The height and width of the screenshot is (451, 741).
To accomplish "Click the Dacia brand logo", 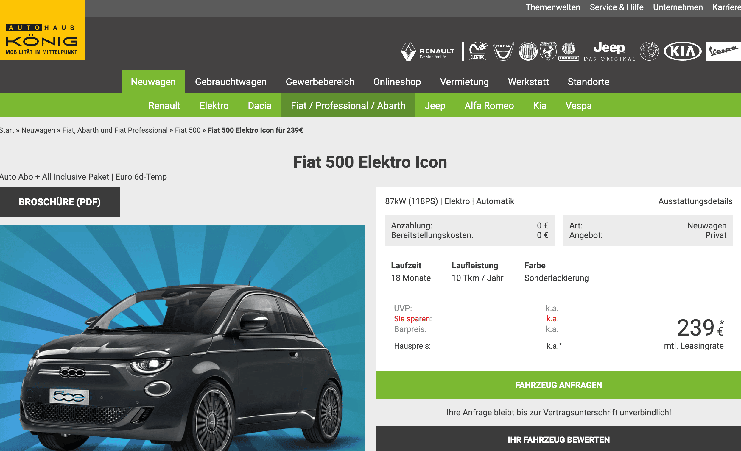I will (x=503, y=51).
